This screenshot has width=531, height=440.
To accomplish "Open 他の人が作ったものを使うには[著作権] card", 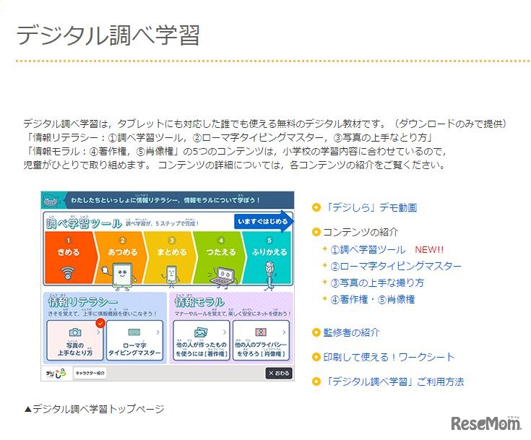I will [x=201, y=340].
